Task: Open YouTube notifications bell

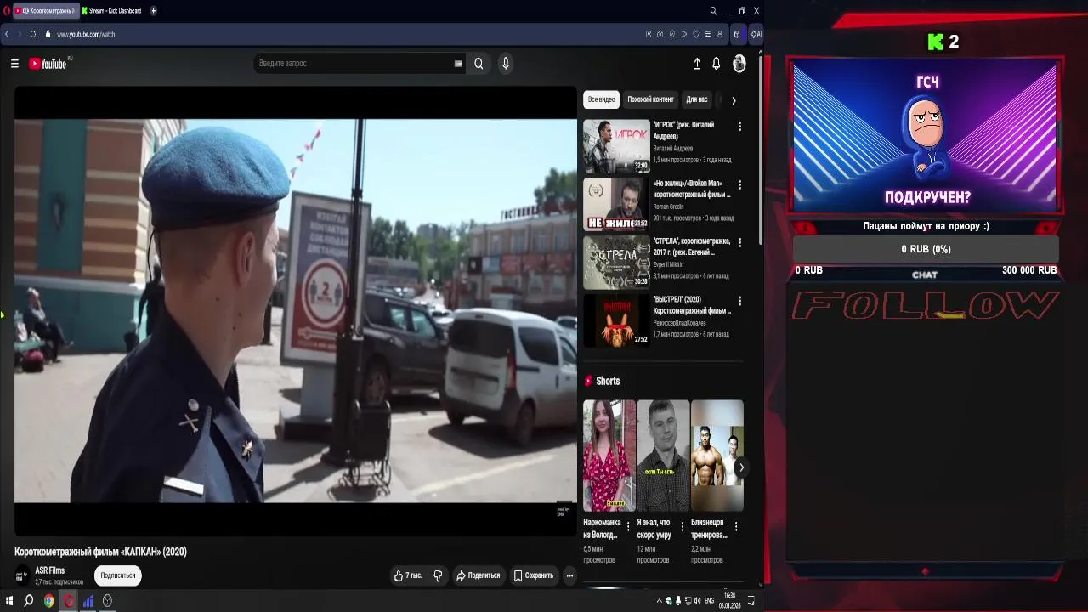Action: pos(717,64)
